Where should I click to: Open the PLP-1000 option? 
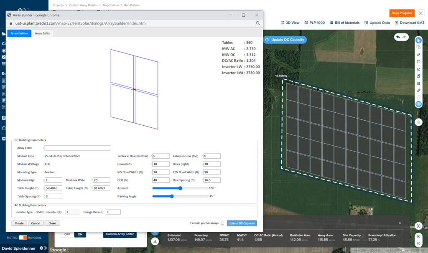tap(314, 23)
